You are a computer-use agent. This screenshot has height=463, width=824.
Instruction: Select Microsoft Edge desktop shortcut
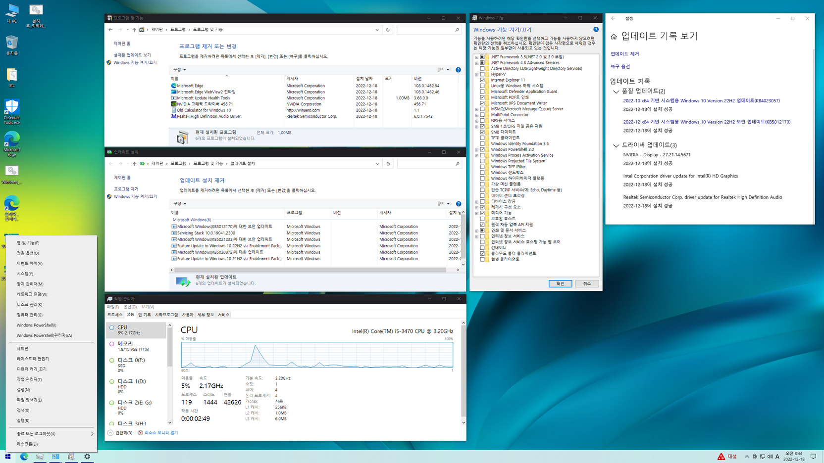coord(12,144)
